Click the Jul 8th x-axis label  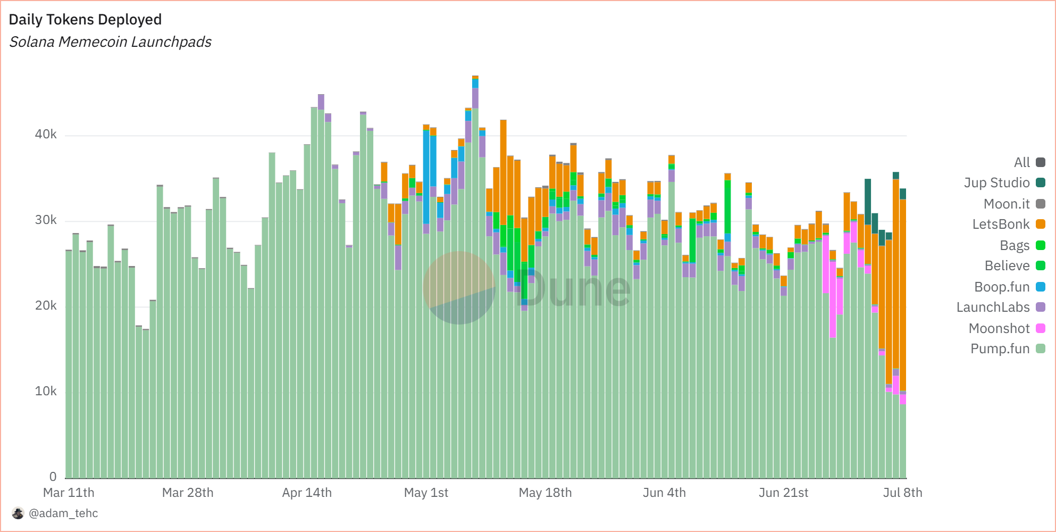(x=902, y=493)
